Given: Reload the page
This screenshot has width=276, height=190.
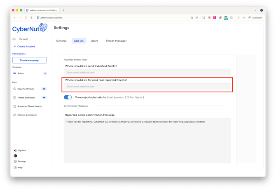Looking at the screenshot, I should (26, 18).
